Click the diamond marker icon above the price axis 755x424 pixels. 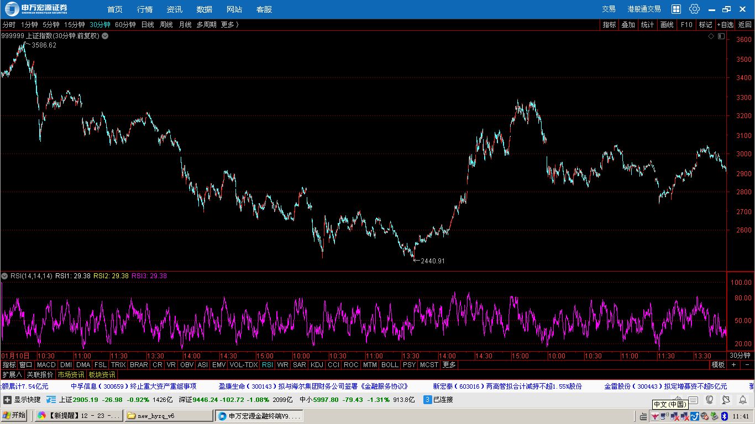click(711, 36)
